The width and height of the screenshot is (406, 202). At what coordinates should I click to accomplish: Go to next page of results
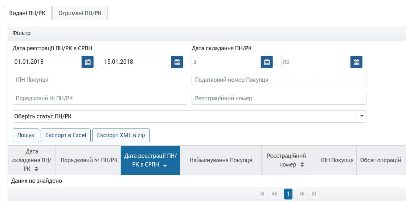(302, 194)
